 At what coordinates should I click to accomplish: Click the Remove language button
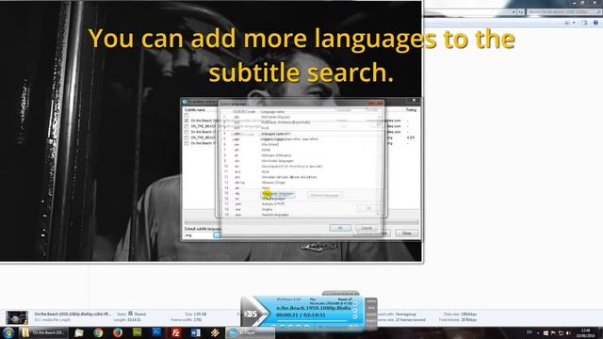coord(325,195)
